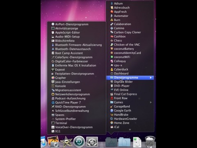Select Podcast-Aufzeichnung
The image size is (197, 148).
pyautogui.click(x=77, y=98)
